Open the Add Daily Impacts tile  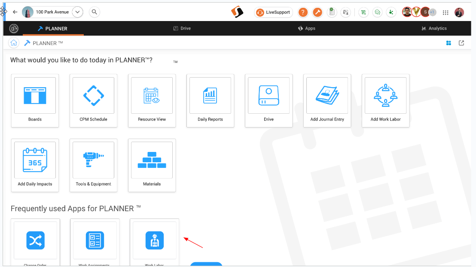35,165
